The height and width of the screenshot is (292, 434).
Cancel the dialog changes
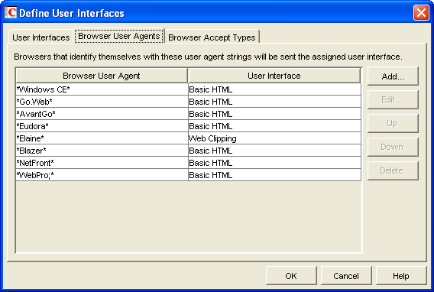click(346, 276)
